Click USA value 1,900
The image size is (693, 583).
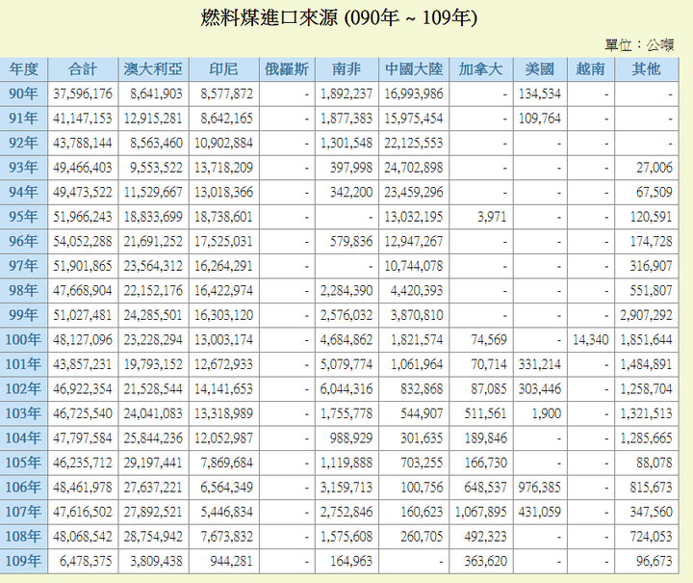[x=547, y=413]
